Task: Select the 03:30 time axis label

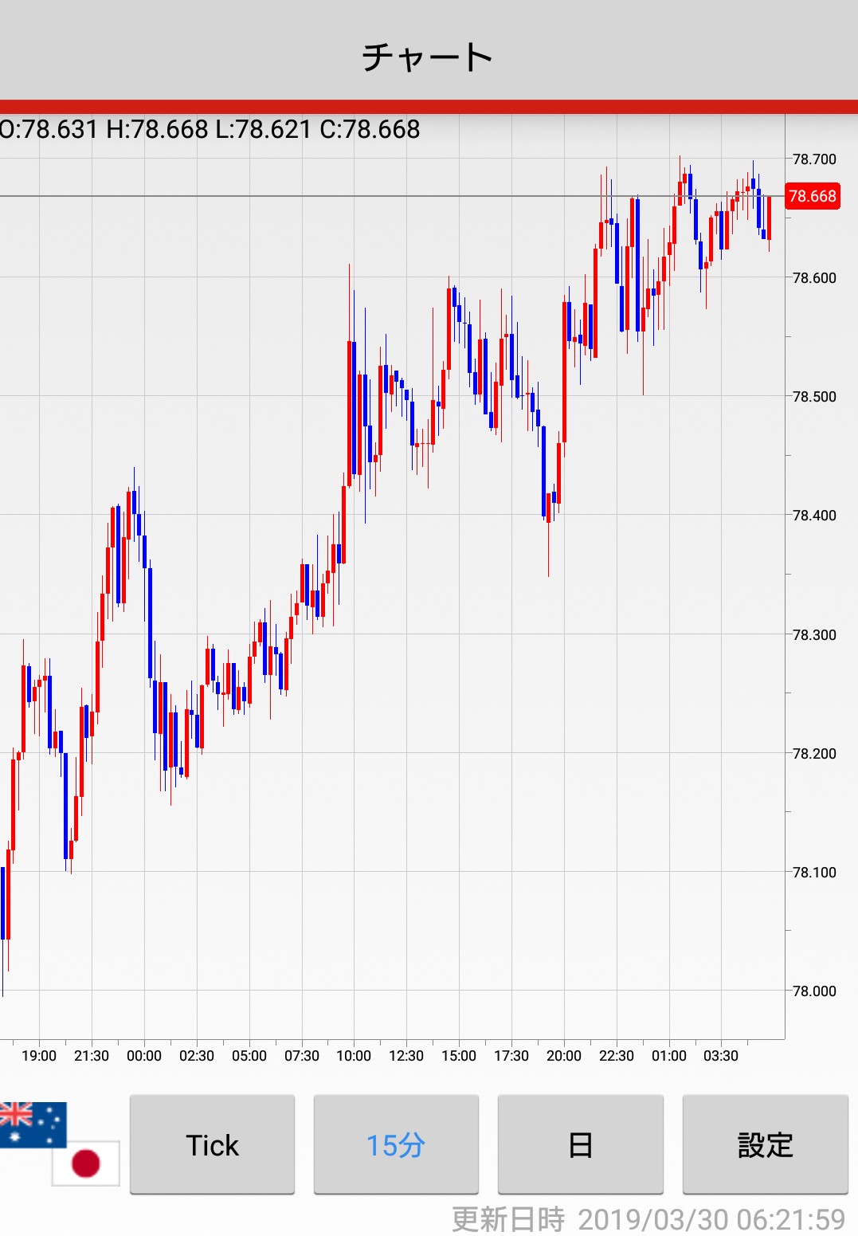Action: 720,1056
